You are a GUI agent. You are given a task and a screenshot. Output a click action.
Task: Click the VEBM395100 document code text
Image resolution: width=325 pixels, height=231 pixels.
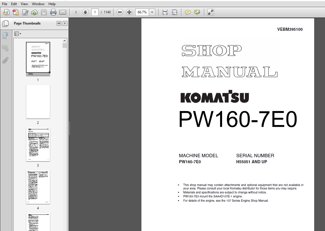click(290, 29)
